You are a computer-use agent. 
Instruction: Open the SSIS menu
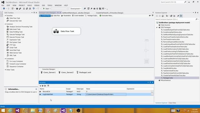pyautogui.click(x=43, y=5)
